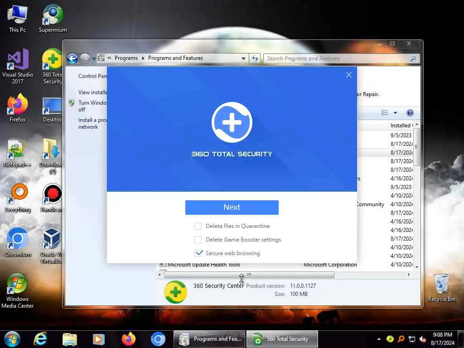Click forward navigation arrow in Control Panel

click(85, 58)
